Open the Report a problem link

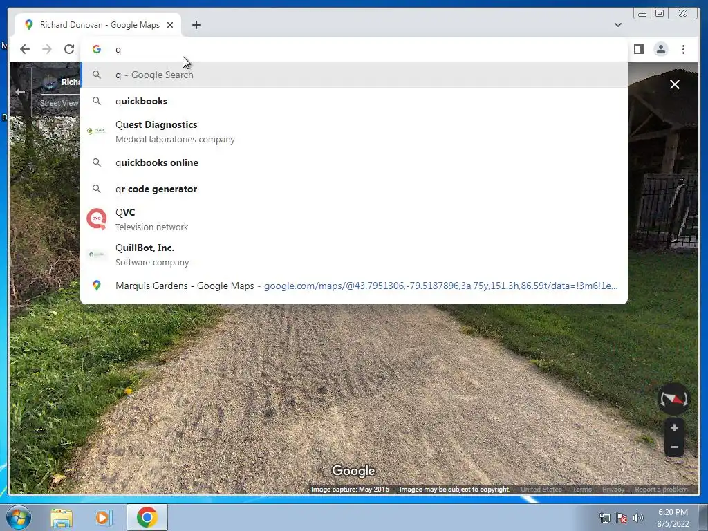tap(661, 489)
